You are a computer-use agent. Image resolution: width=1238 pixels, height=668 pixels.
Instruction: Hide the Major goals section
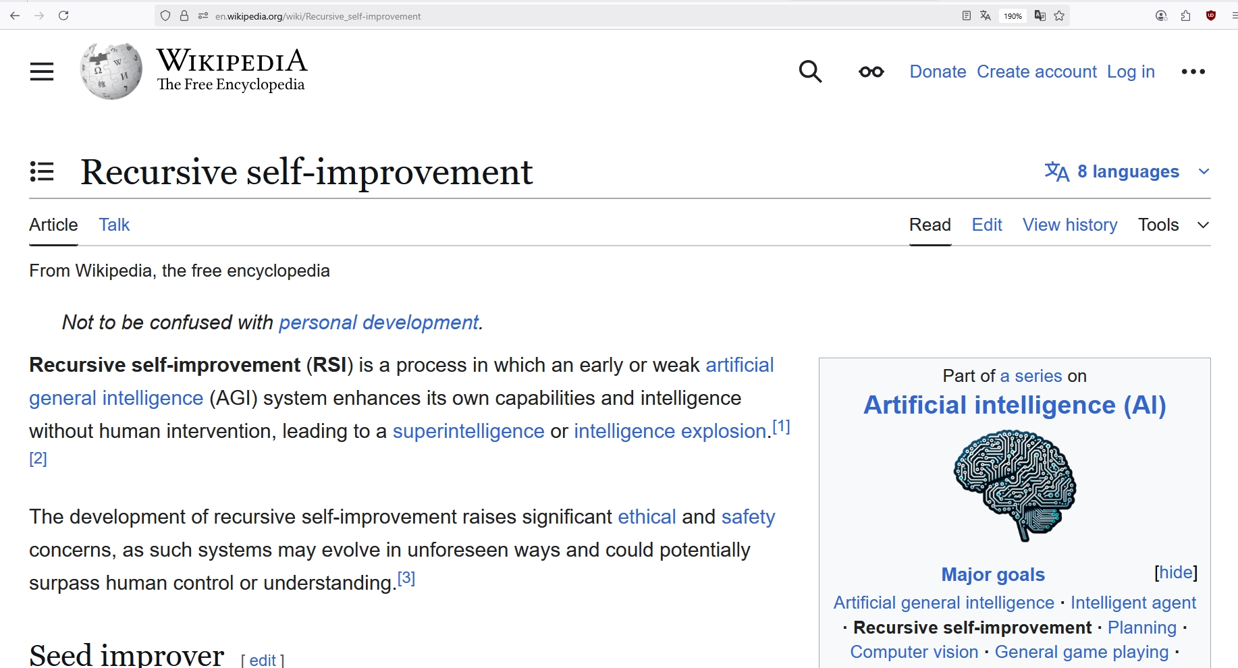point(1175,573)
